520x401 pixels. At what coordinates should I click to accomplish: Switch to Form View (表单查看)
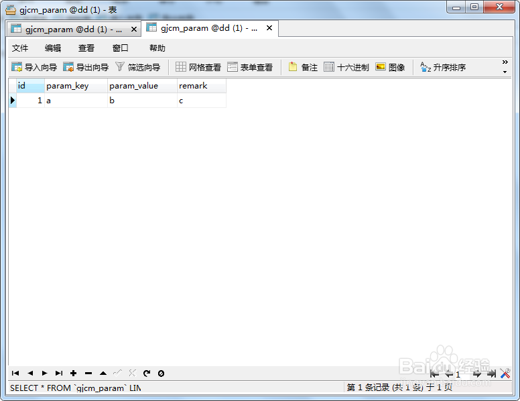[x=250, y=67]
